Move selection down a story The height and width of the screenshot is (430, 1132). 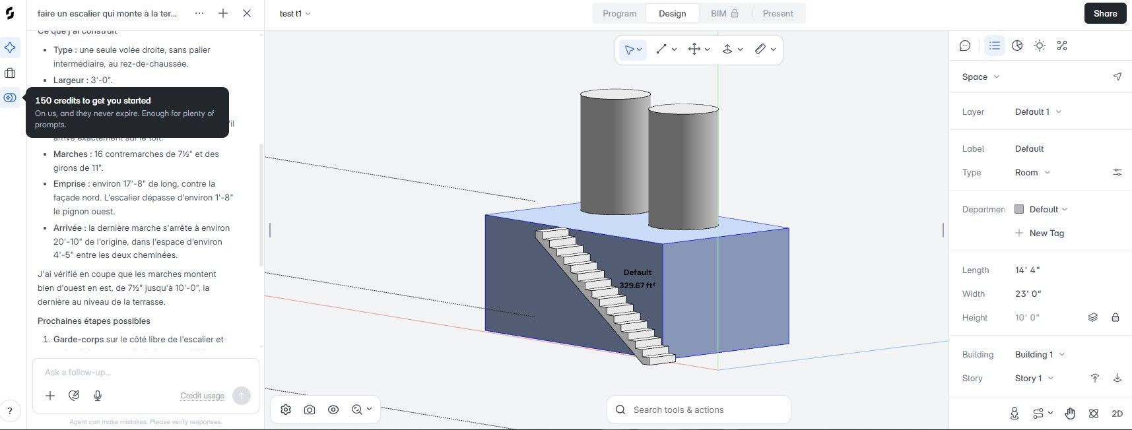coord(1117,378)
